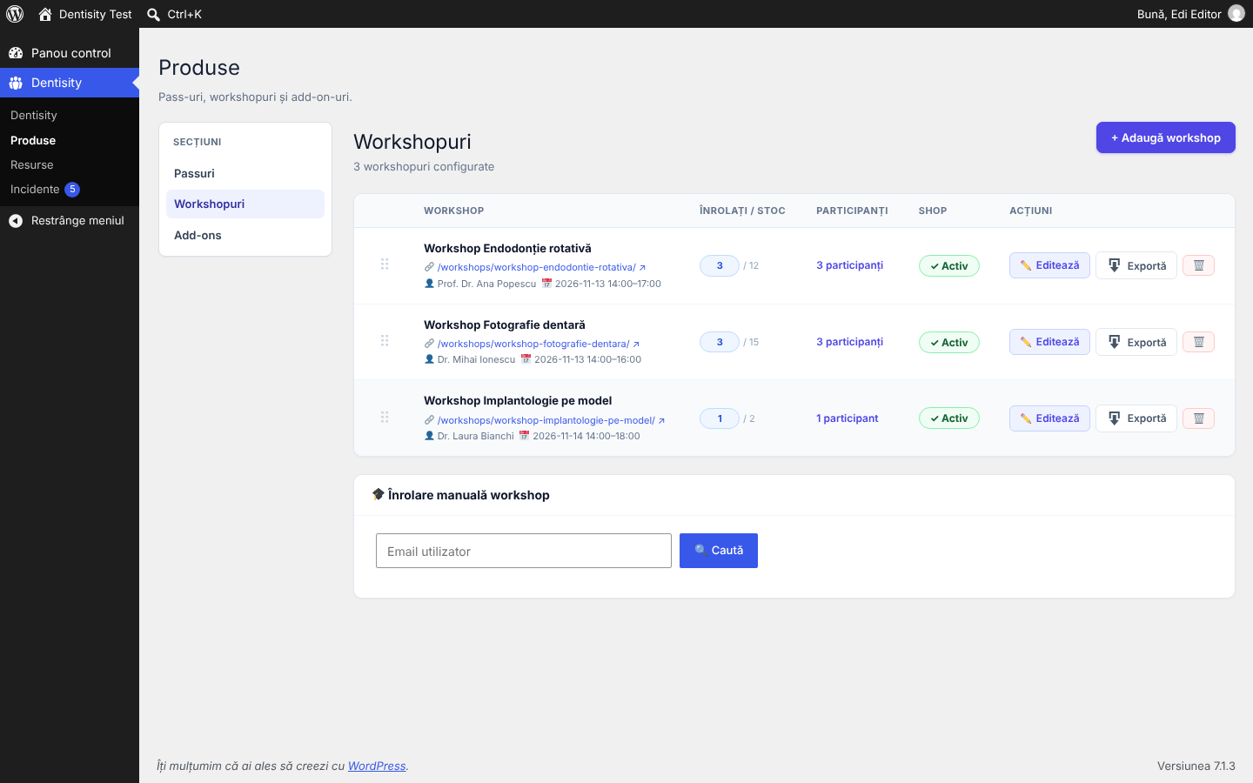Image resolution: width=1253 pixels, height=783 pixels.
Task: View 3 participanți for Endodonție rotativă
Action: pos(849,265)
